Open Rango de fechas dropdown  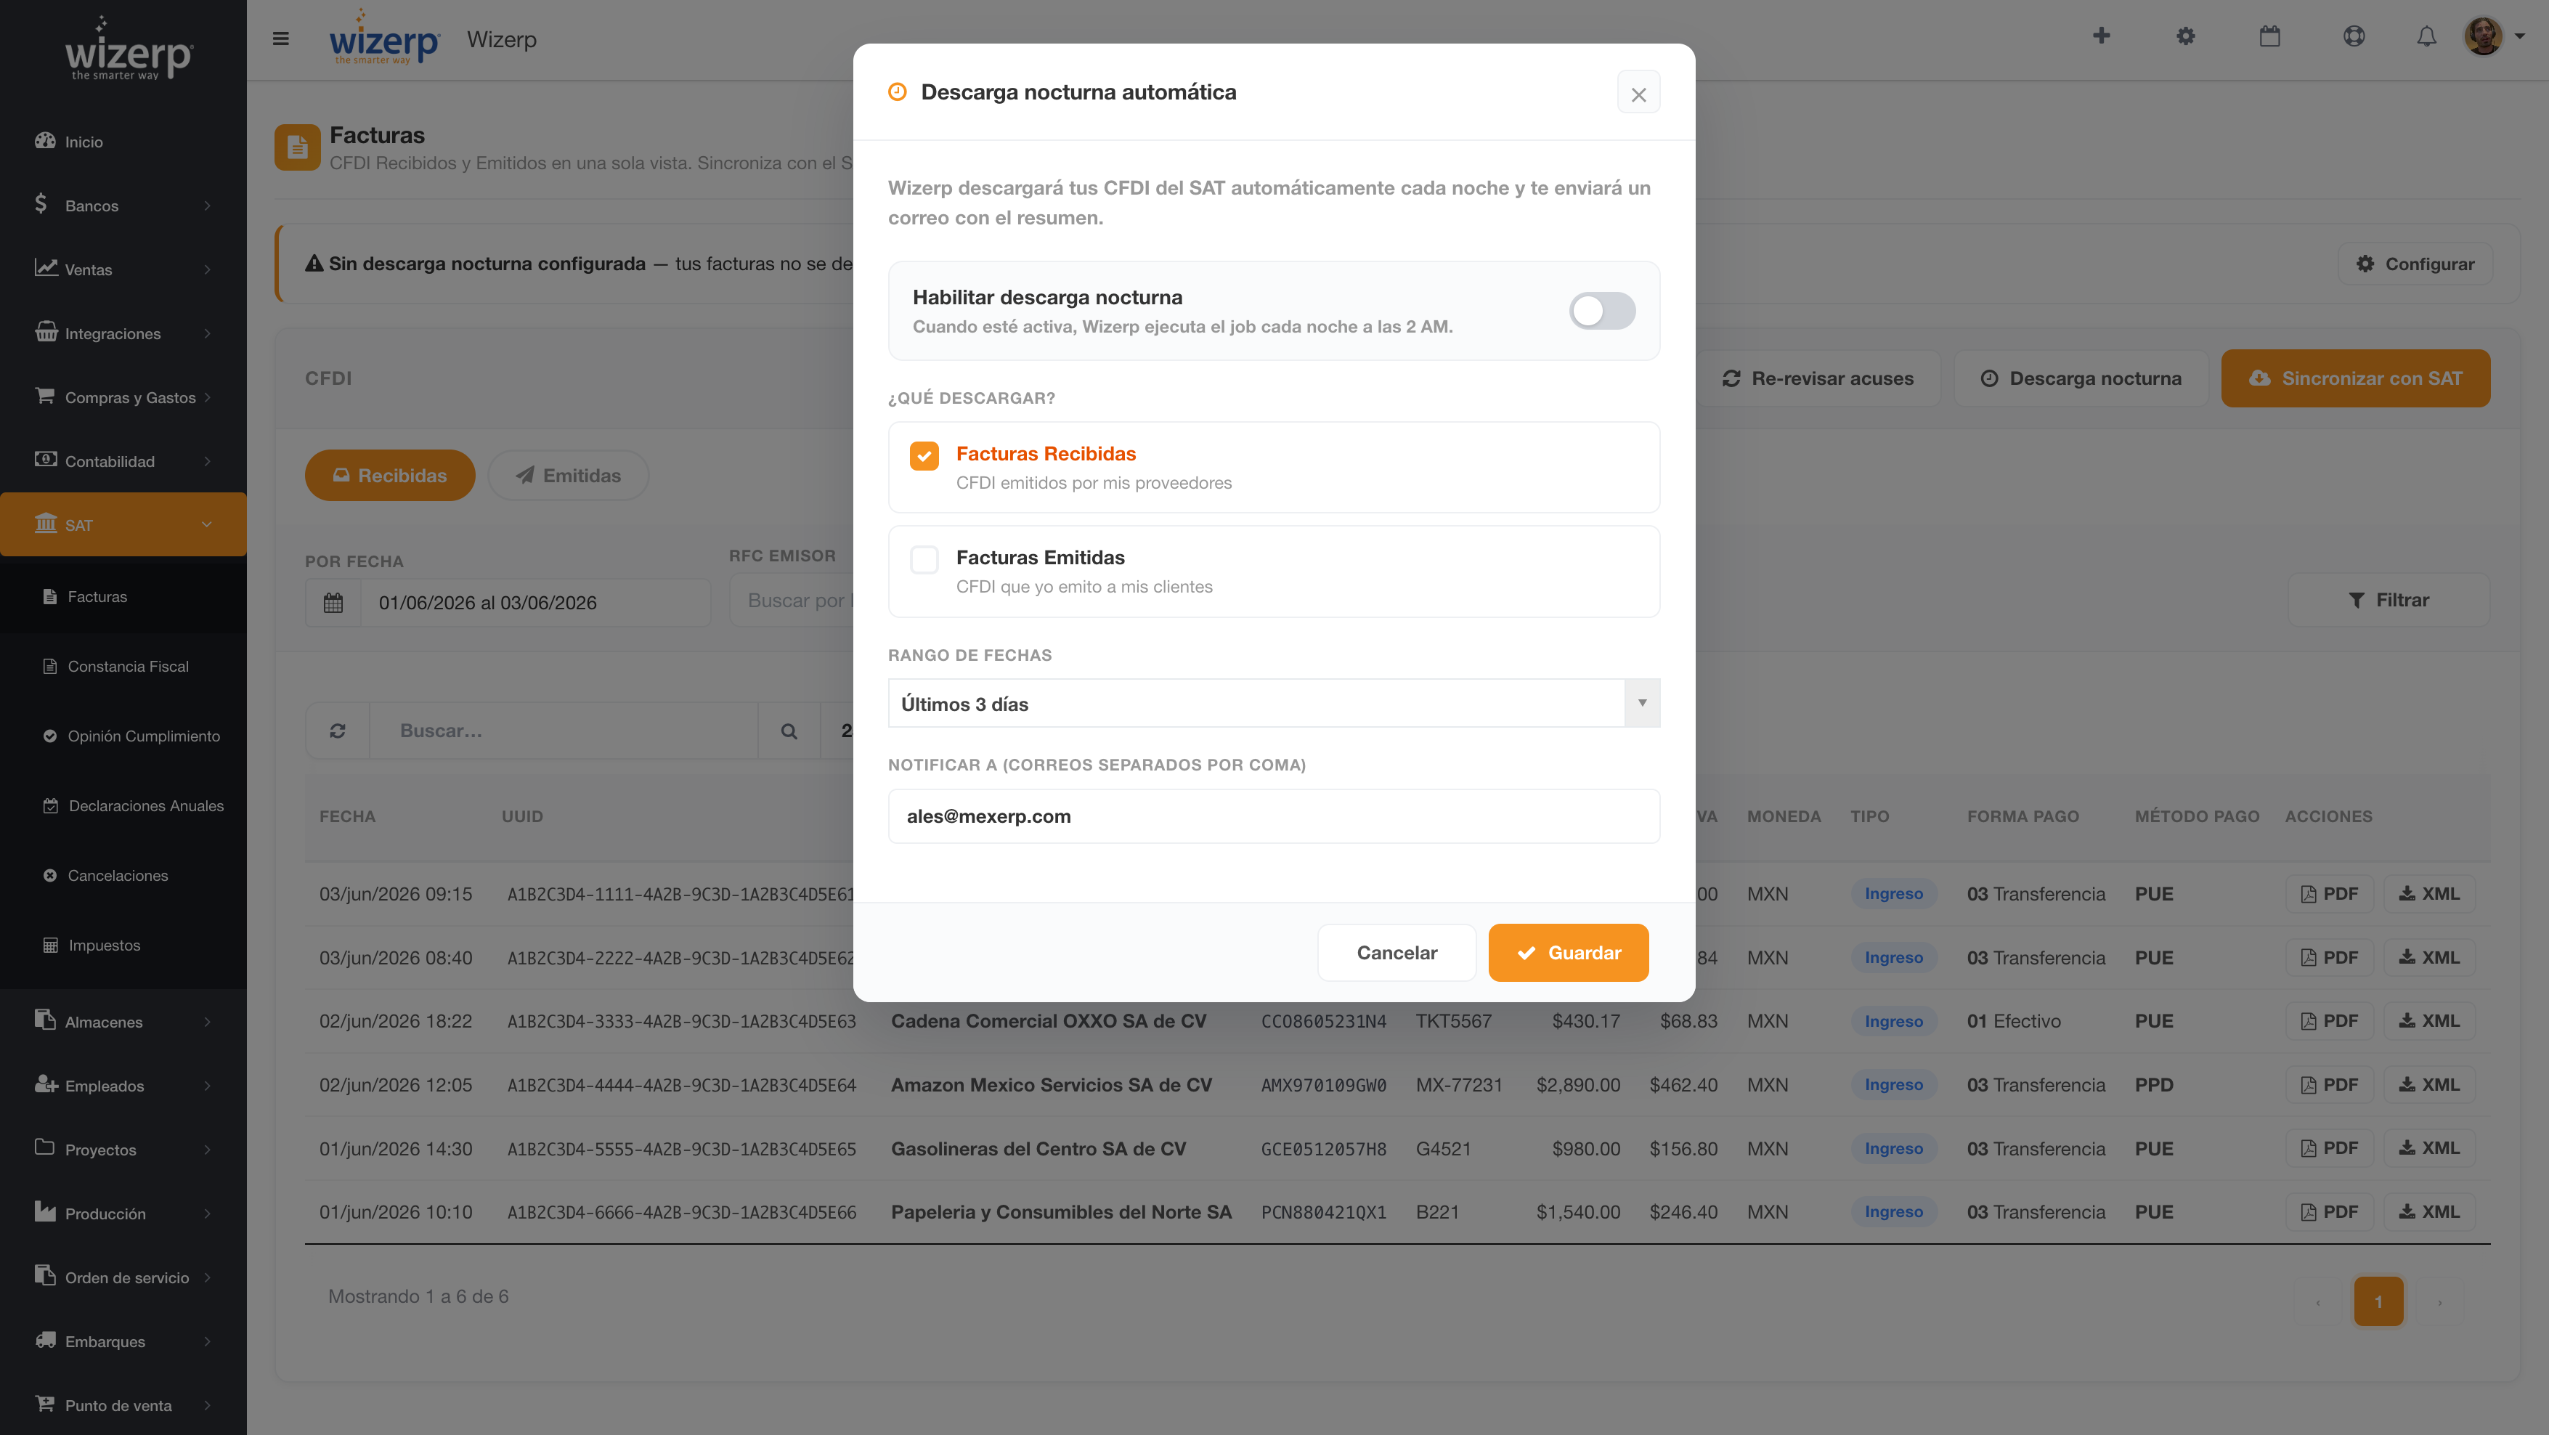click(x=1274, y=704)
